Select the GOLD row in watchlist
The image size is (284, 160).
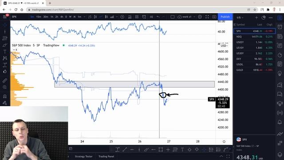pyautogui.click(x=254, y=70)
